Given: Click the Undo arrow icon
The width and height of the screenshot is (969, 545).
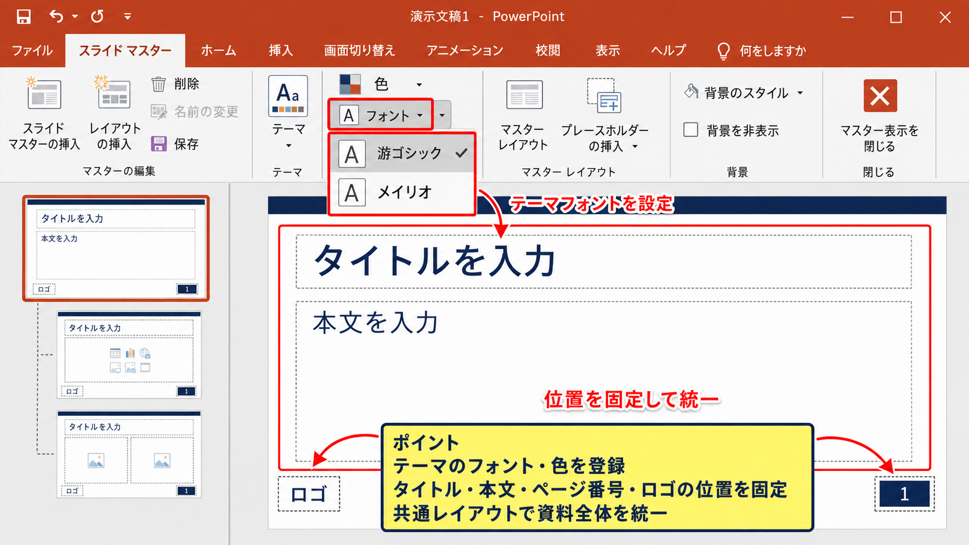Looking at the screenshot, I should click(x=56, y=16).
